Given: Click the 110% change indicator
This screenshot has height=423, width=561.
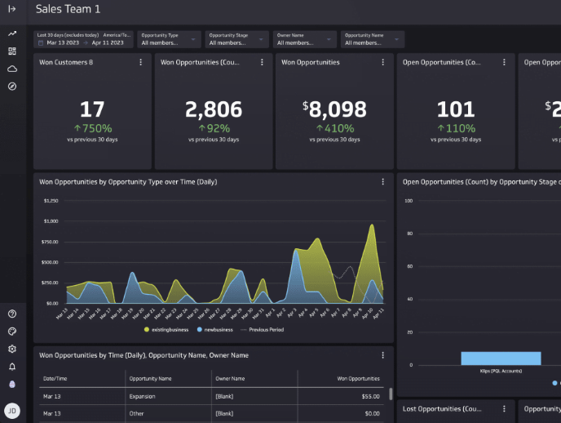Looking at the screenshot, I should pyautogui.click(x=457, y=128).
